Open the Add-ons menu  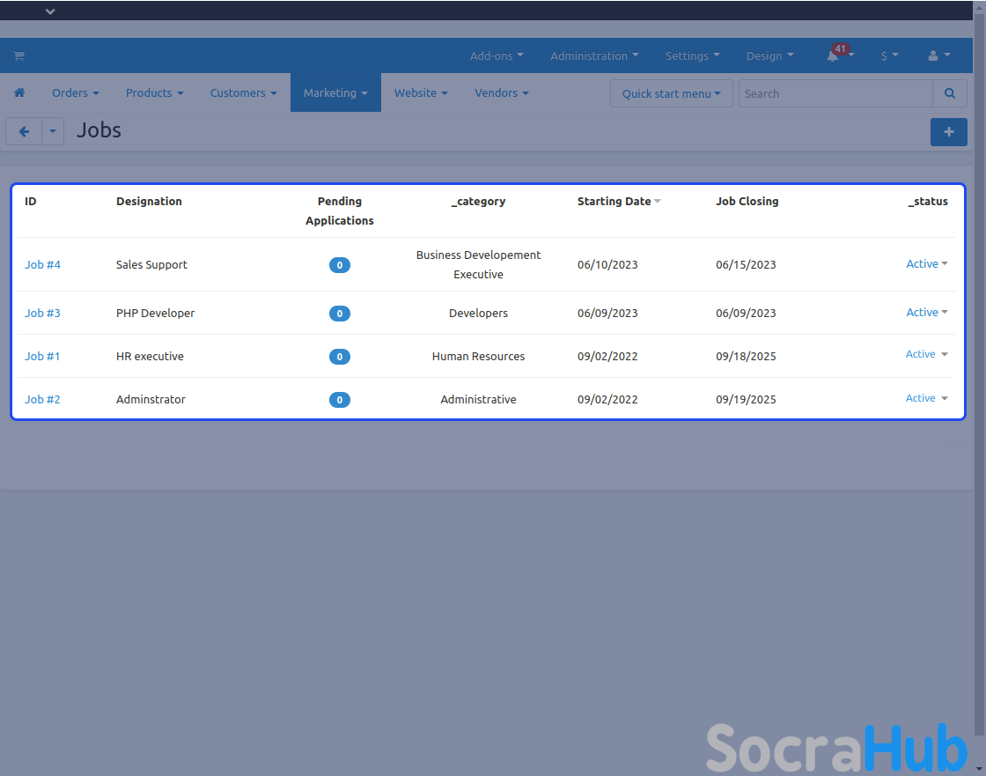(x=497, y=55)
